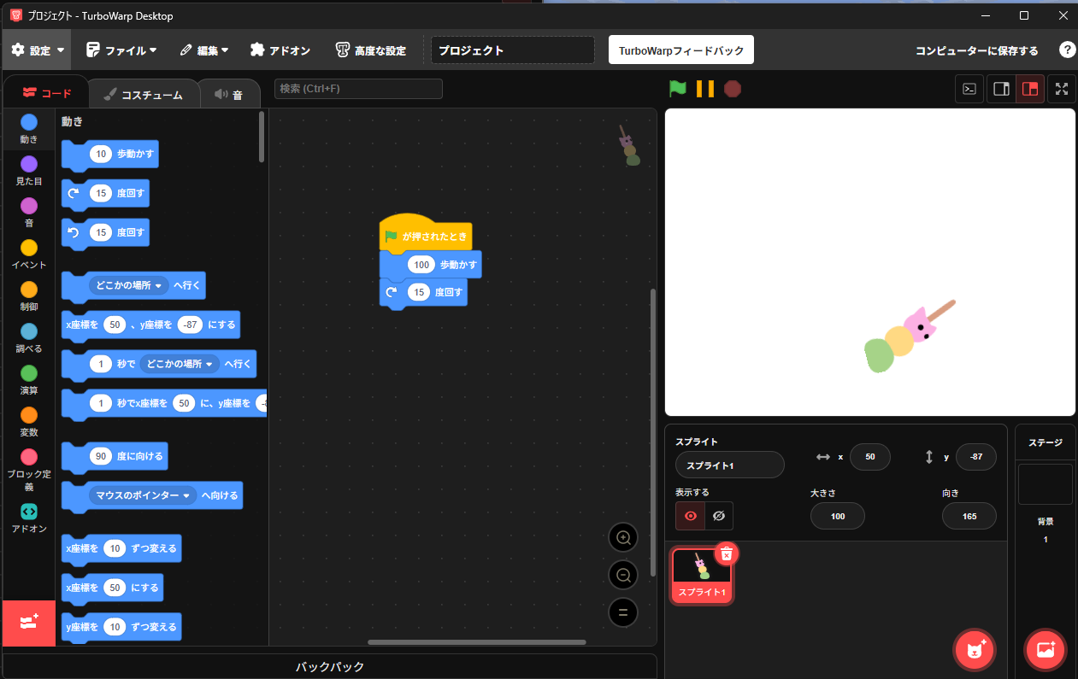Screen dimensions: 1078x679
Task: Zoom out of the code workspace
Action: click(623, 576)
